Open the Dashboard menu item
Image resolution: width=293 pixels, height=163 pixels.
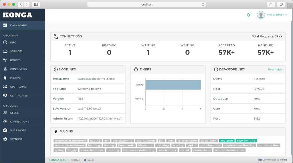tap(22, 25)
